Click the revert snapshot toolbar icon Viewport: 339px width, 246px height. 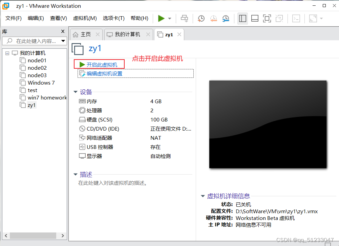click(x=213, y=18)
